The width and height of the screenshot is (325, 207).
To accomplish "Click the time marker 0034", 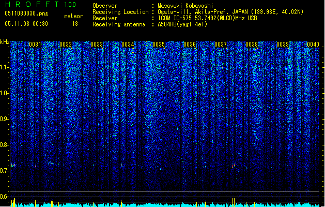I will click(128, 45).
